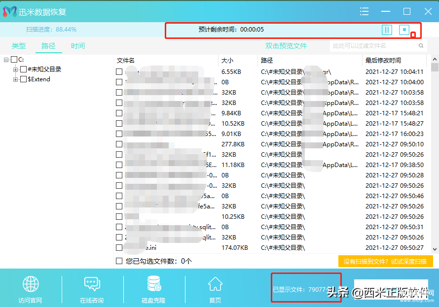The image size is (439, 307).
Task: Click the 双击预览文件 link
Action: 286,46
